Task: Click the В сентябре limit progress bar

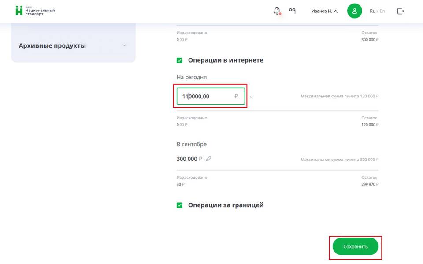Action: pyautogui.click(x=278, y=170)
